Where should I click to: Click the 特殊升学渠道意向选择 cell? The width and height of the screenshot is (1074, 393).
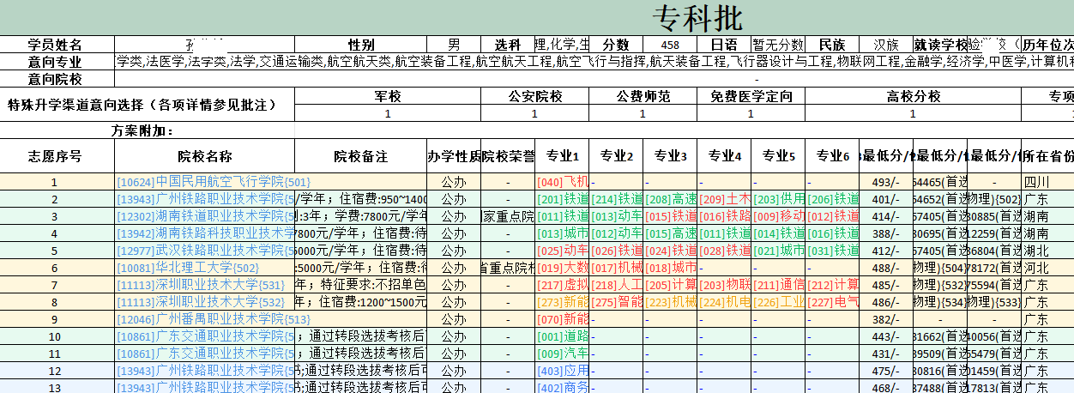(147, 105)
